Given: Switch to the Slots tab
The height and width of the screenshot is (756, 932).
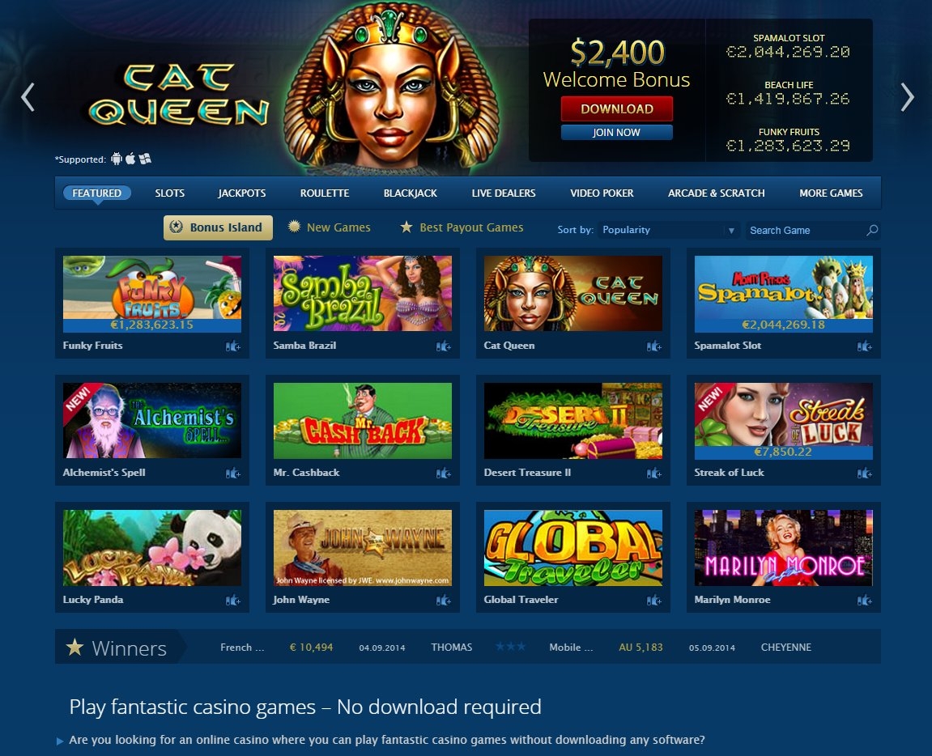Looking at the screenshot, I should [x=169, y=193].
